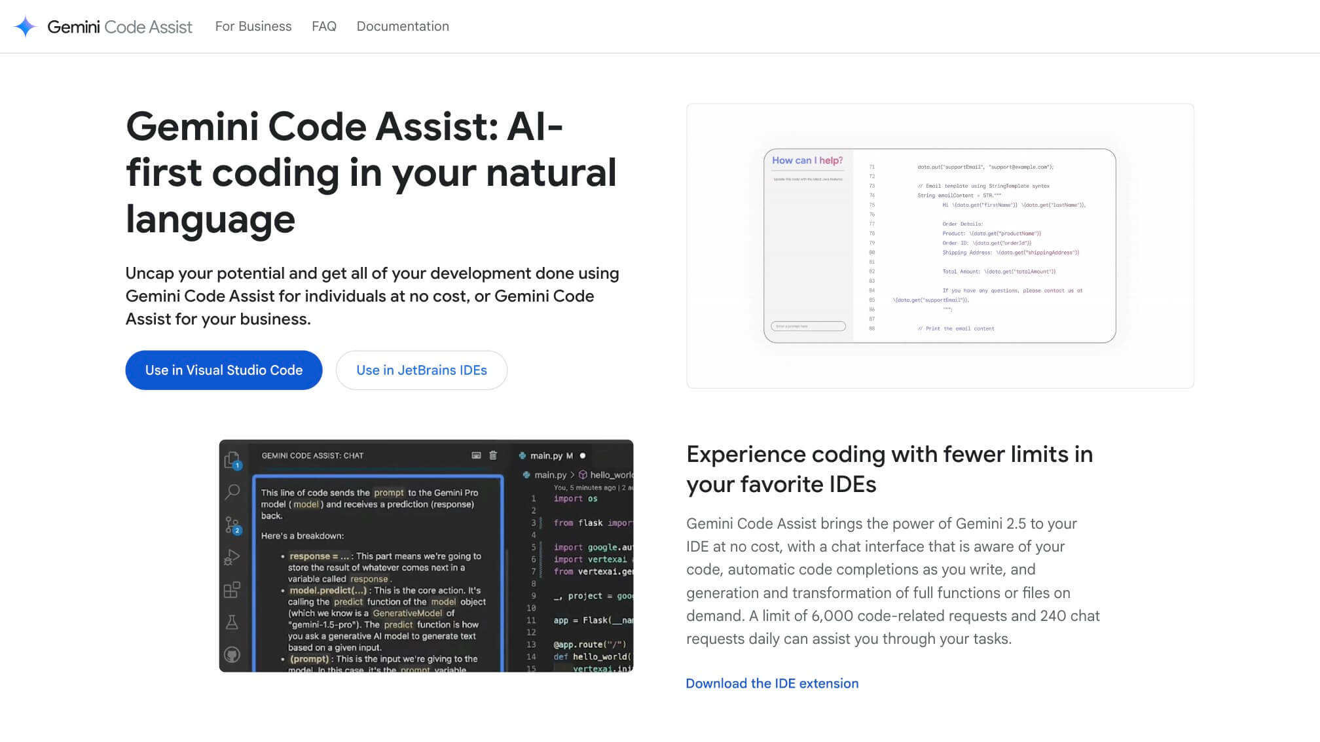The height and width of the screenshot is (742, 1320).
Task: Click the Enter a prompt here field
Action: (x=809, y=325)
